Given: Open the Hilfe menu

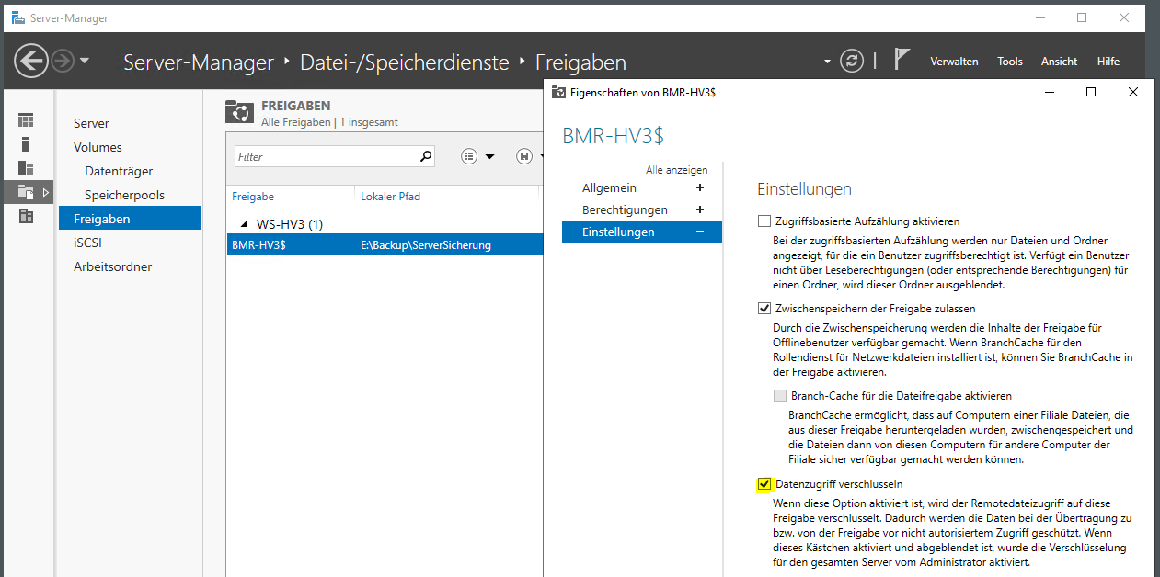Looking at the screenshot, I should tap(1108, 62).
